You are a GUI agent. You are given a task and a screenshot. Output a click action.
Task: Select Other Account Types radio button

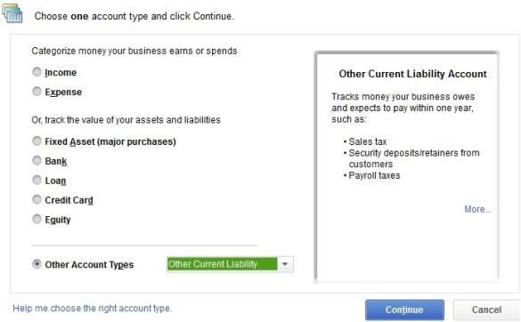[37, 264]
